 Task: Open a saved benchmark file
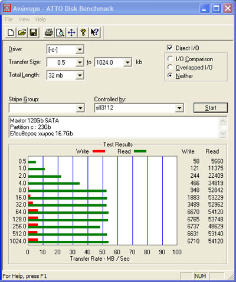click(22, 32)
